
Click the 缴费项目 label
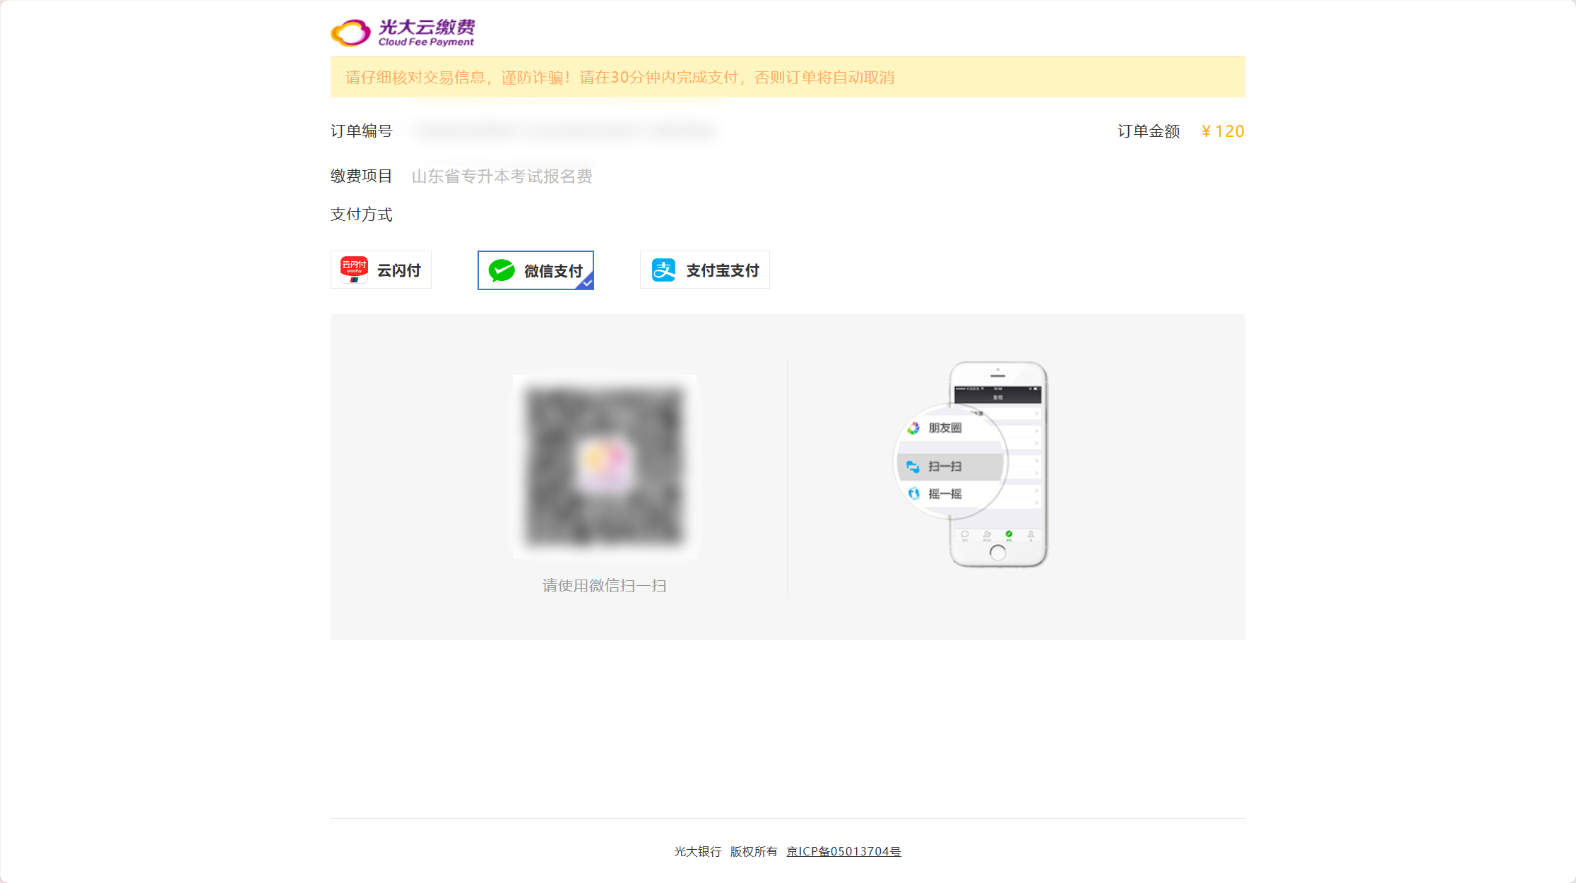[361, 176]
